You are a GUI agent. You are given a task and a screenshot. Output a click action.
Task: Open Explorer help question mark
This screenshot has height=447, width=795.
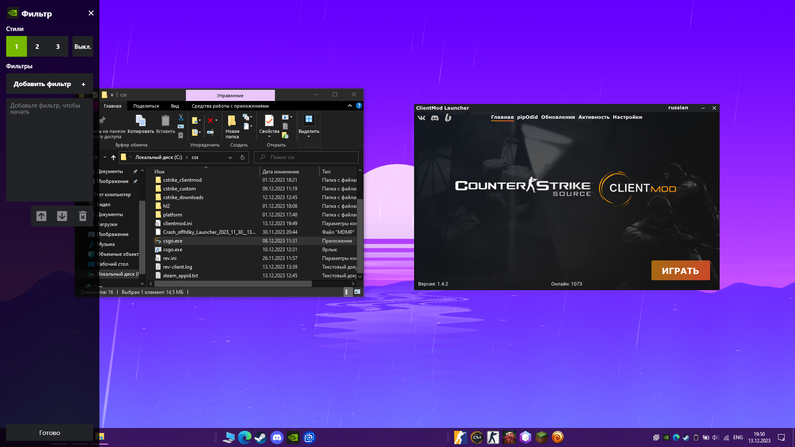coord(359,106)
